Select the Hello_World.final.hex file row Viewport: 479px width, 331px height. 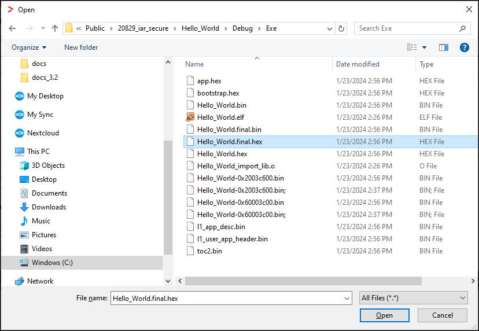pyautogui.click(x=330, y=142)
